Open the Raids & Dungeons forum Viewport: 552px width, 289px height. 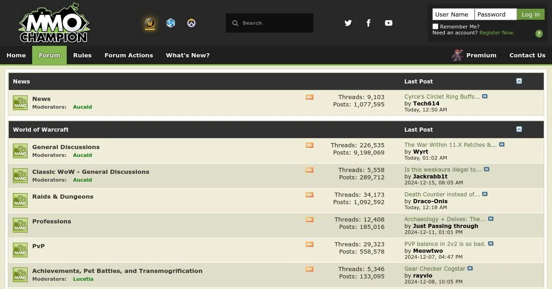63,196
